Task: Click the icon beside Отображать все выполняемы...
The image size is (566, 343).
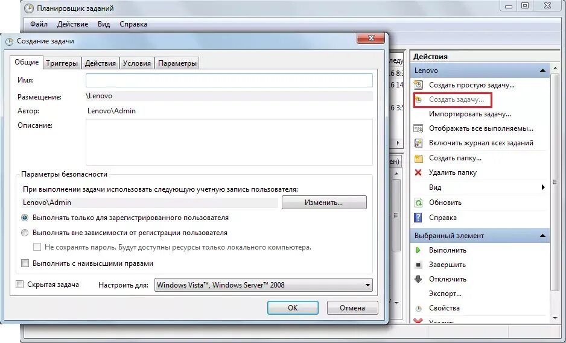Action: coord(418,128)
